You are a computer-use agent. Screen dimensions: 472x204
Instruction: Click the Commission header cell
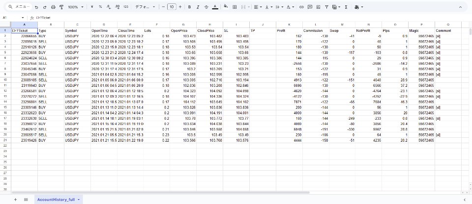point(316,30)
